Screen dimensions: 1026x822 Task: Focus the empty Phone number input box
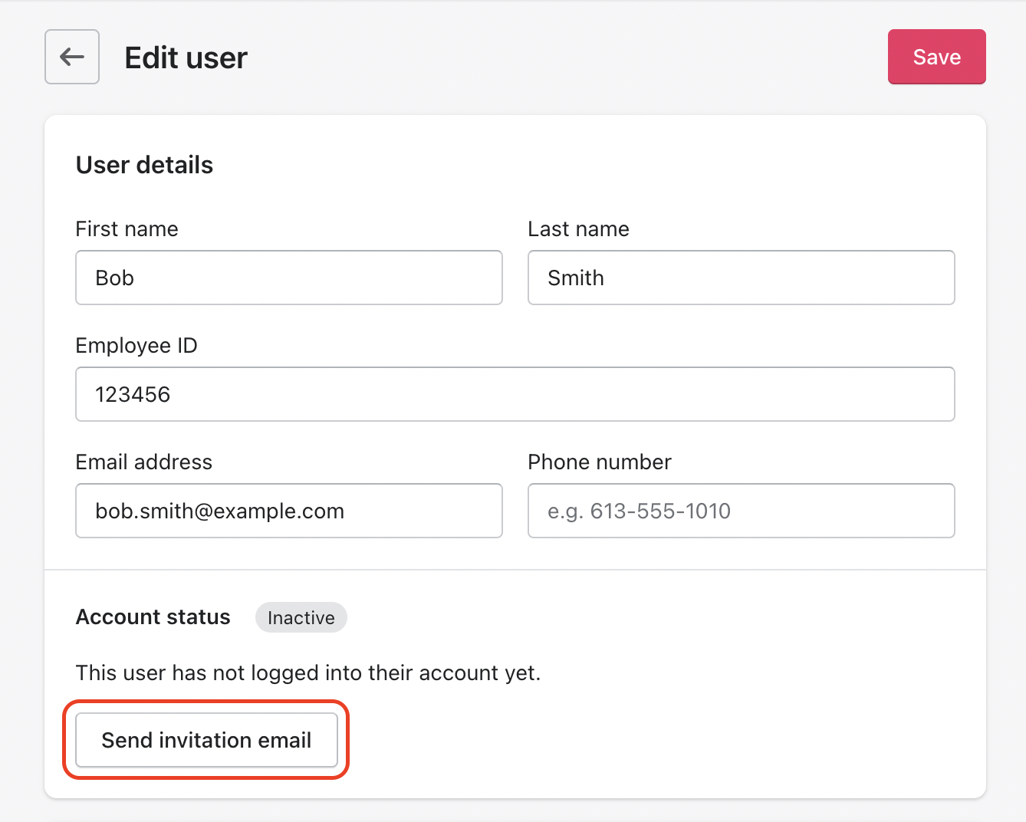tap(741, 511)
